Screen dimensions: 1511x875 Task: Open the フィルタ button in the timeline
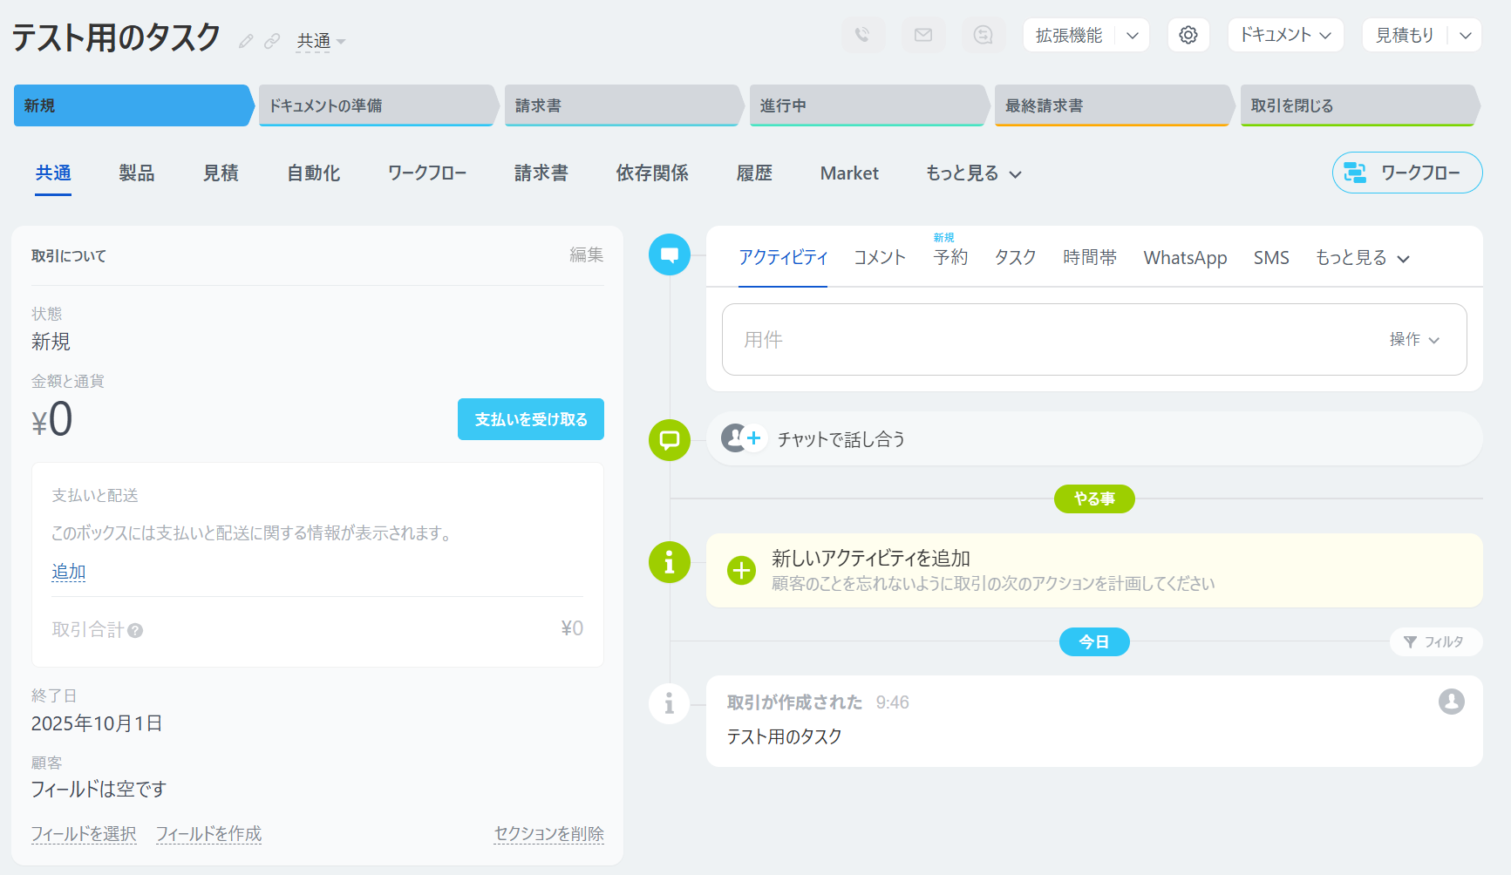point(1434,642)
